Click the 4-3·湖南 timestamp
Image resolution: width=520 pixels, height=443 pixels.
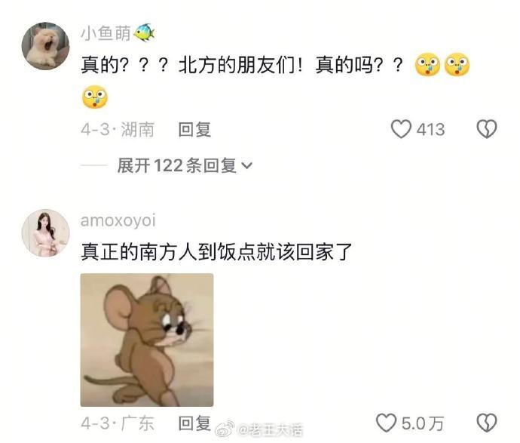coord(118,129)
